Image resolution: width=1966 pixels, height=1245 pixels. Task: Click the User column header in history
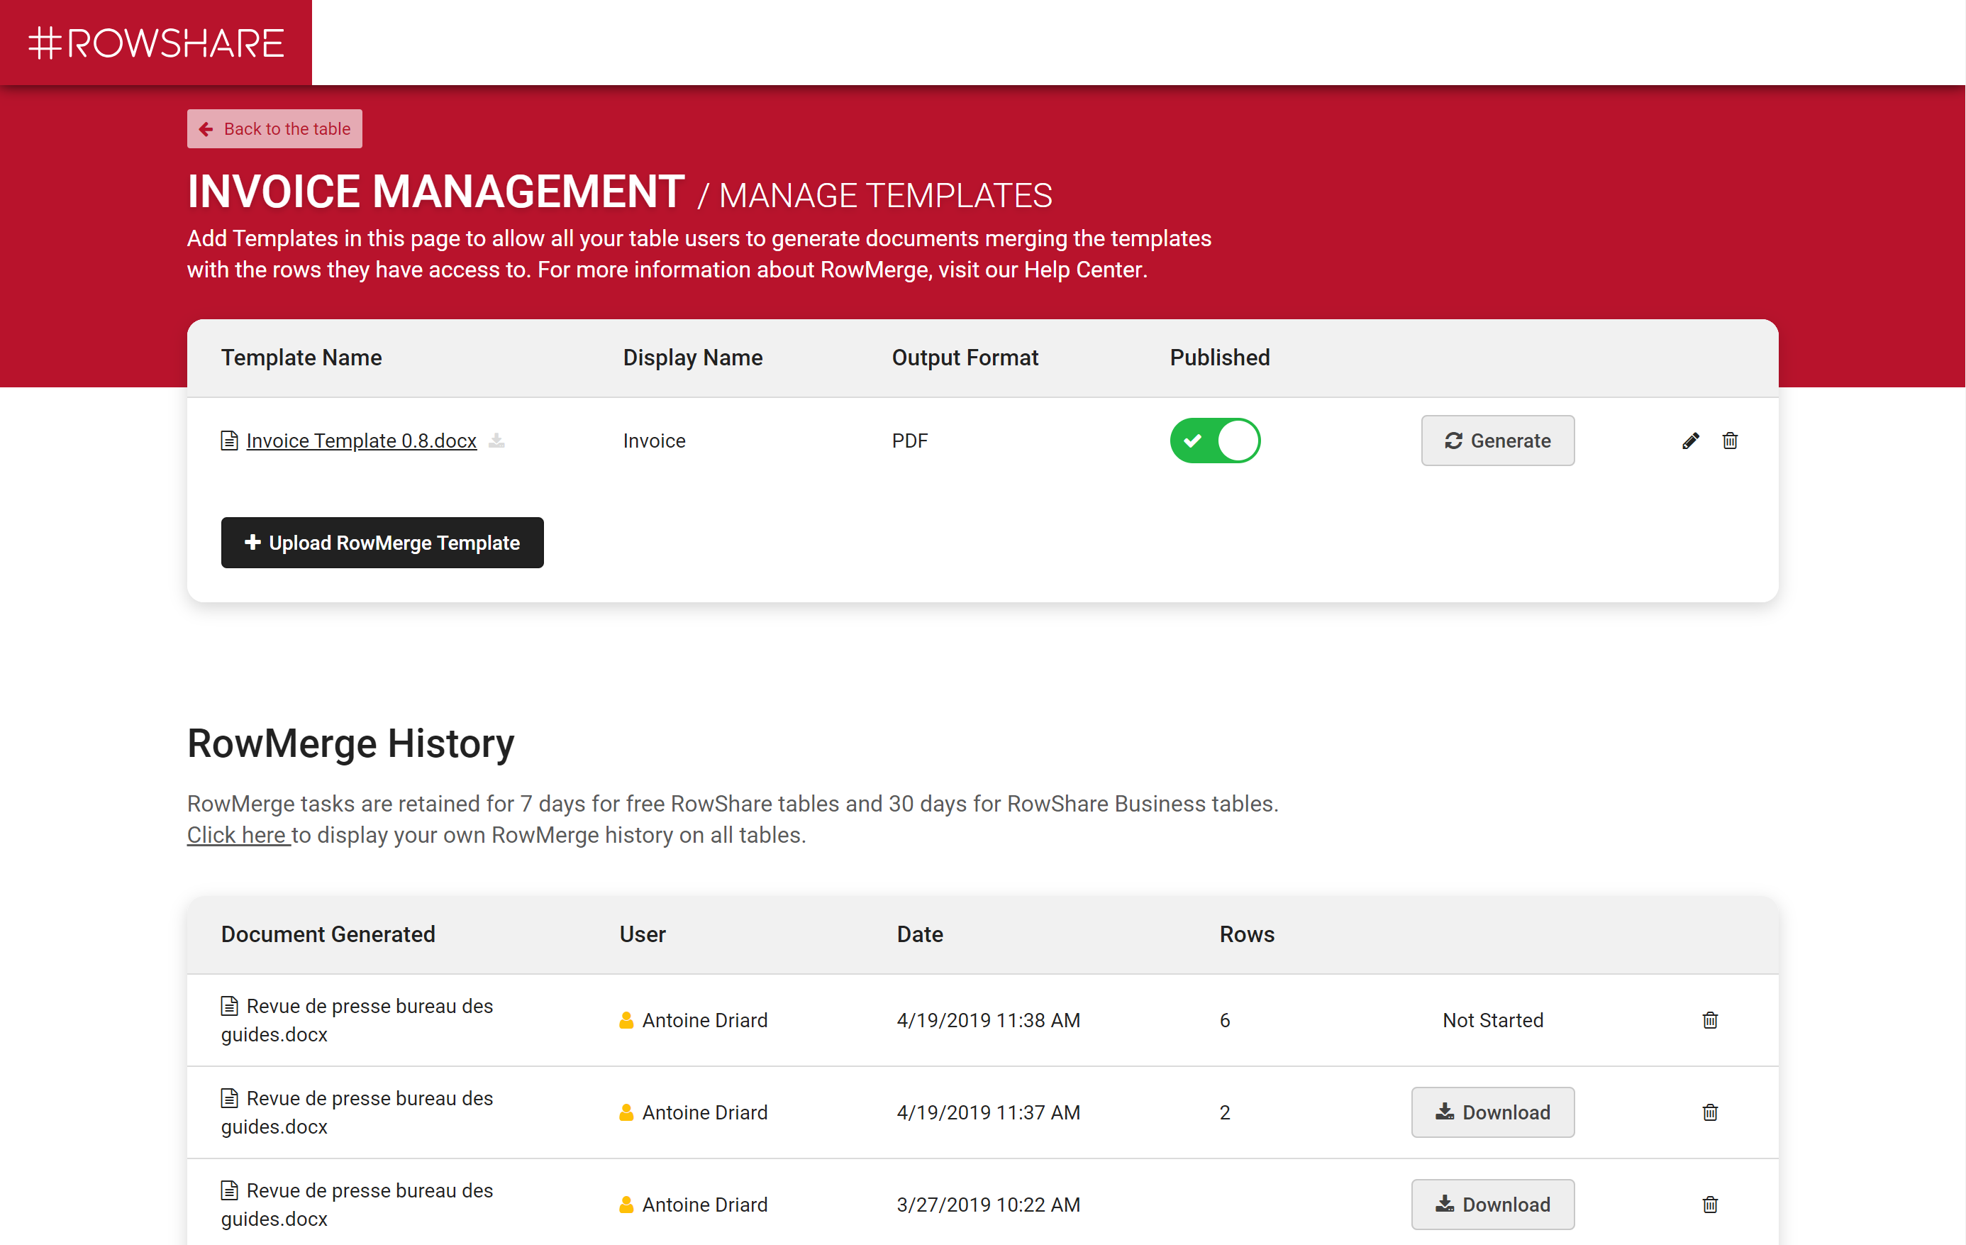(x=643, y=934)
